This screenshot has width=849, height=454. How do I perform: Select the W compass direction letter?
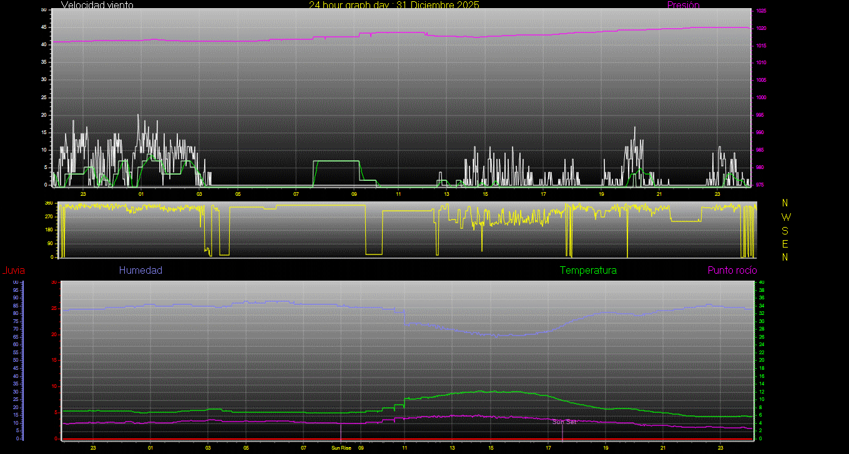pos(785,217)
